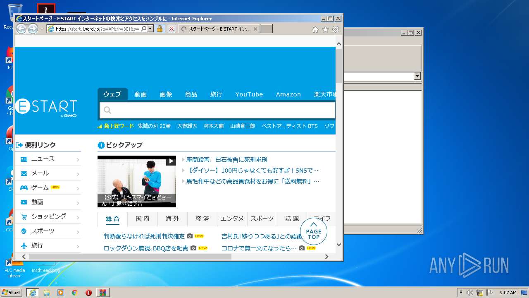This screenshot has width=529, height=298.
Task: Select the YouTube search tab
Action: coord(249,94)
